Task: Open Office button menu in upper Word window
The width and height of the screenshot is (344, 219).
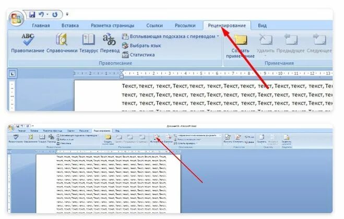Action: pos(16,18)
